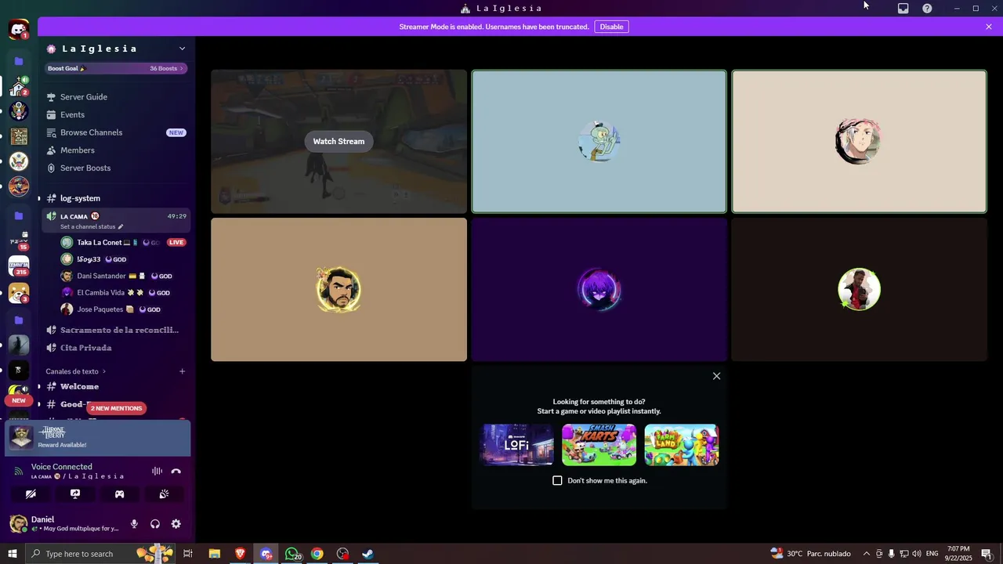
Task: Launch the Farm Land activity
Action: tap(682, 445)
